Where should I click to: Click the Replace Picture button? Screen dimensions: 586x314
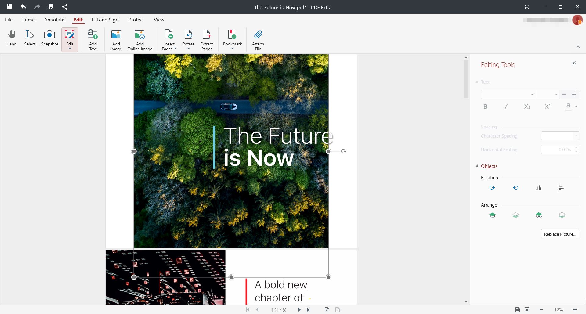click(560, 234)
